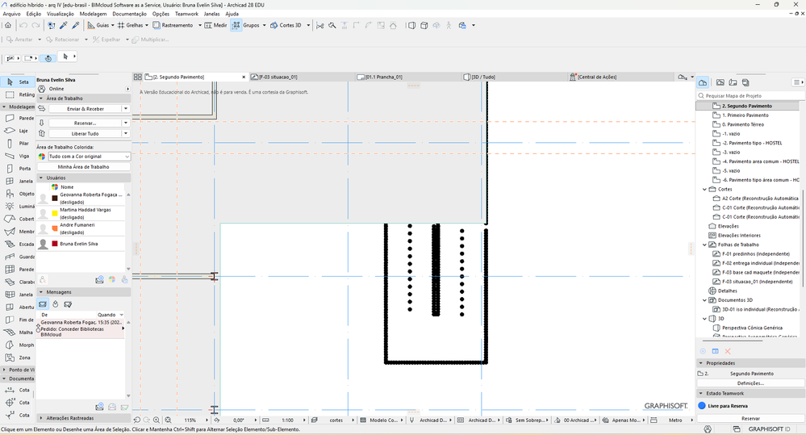Click the eyedropper pick-up parameters icon
This screenshot has height=435, width=806.
pos(64,25)
